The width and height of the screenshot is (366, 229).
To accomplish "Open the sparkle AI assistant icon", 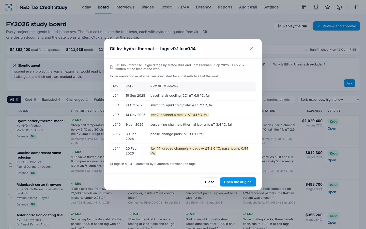I will pyautogui.click(x=356, y=7).
